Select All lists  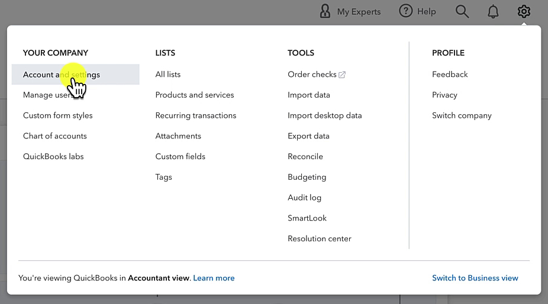(168, 75)
